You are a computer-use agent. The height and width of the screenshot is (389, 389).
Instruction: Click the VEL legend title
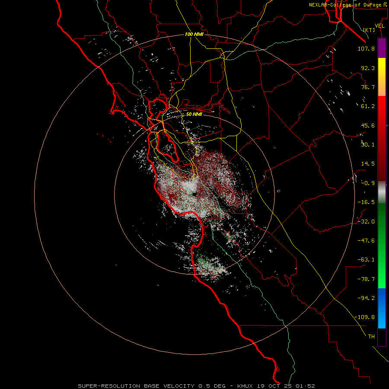point(379,26)
